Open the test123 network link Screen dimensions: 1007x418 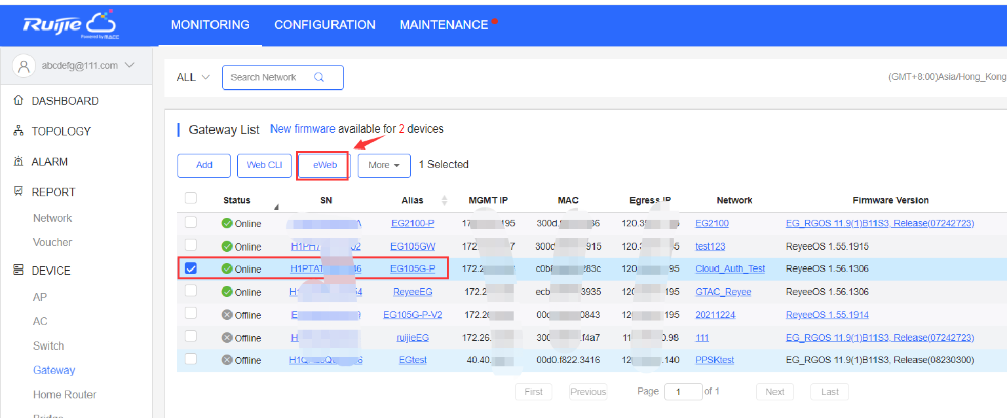(x=710, y=247)
